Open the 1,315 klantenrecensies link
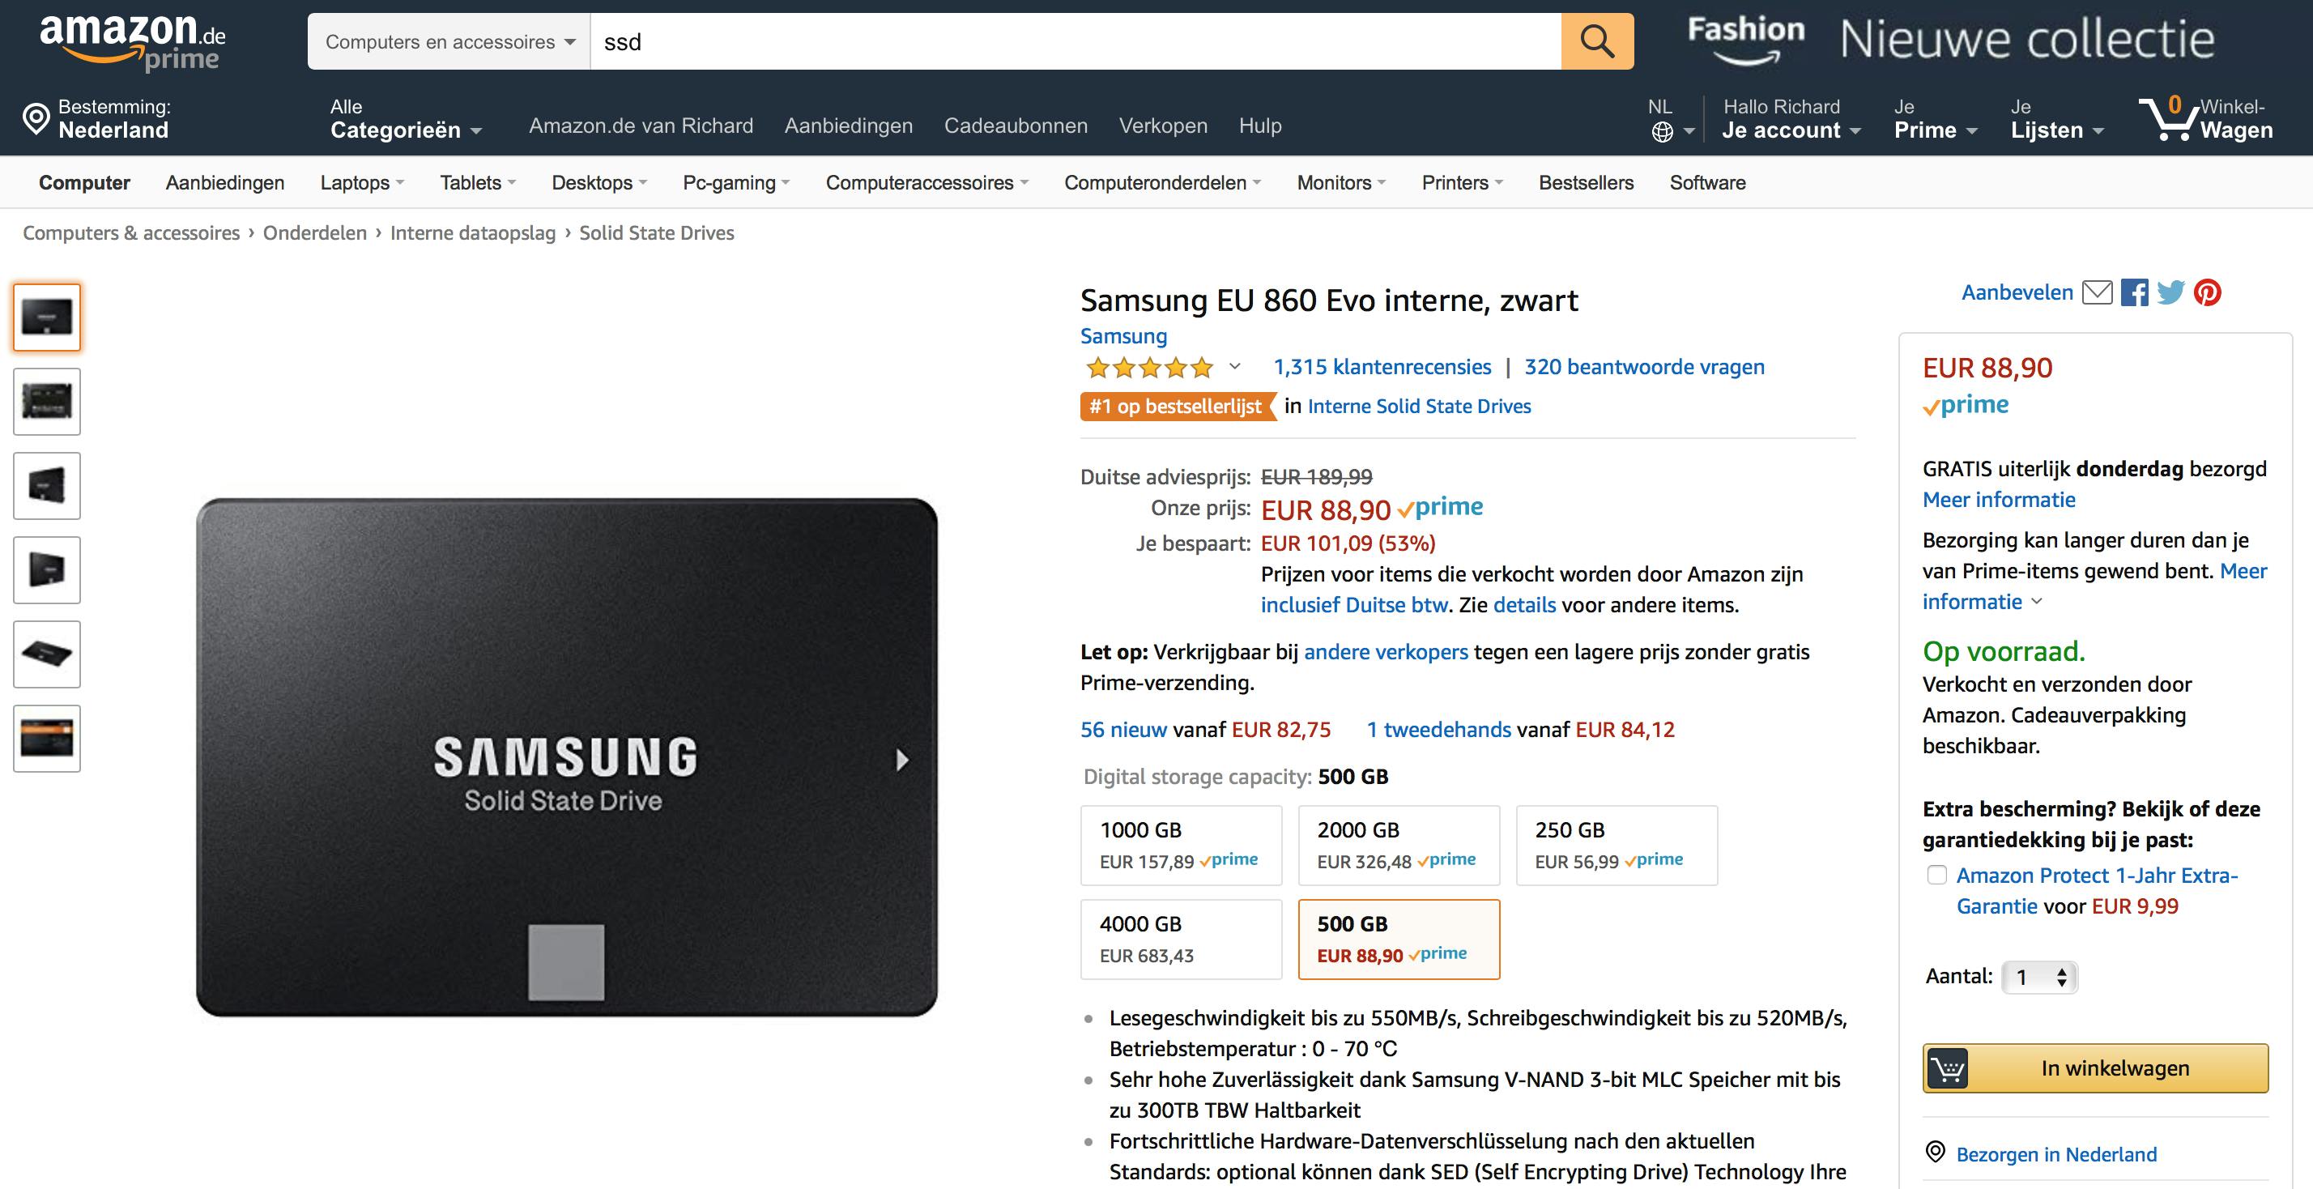Image resolution: width=2313 pixels, height=1189 pixels. (1382, 366)
